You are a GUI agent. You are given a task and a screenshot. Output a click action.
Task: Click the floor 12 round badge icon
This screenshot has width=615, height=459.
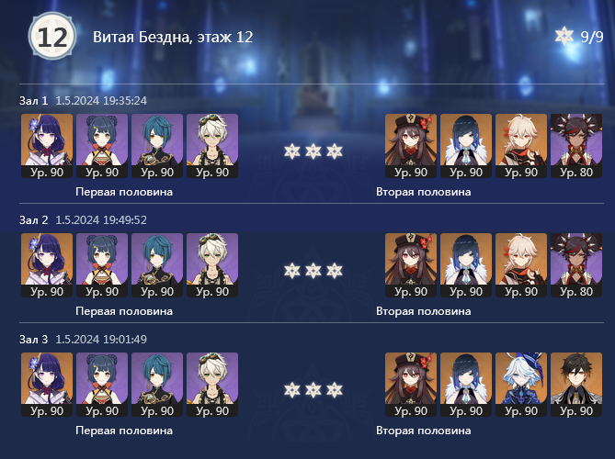coord(52,36)
